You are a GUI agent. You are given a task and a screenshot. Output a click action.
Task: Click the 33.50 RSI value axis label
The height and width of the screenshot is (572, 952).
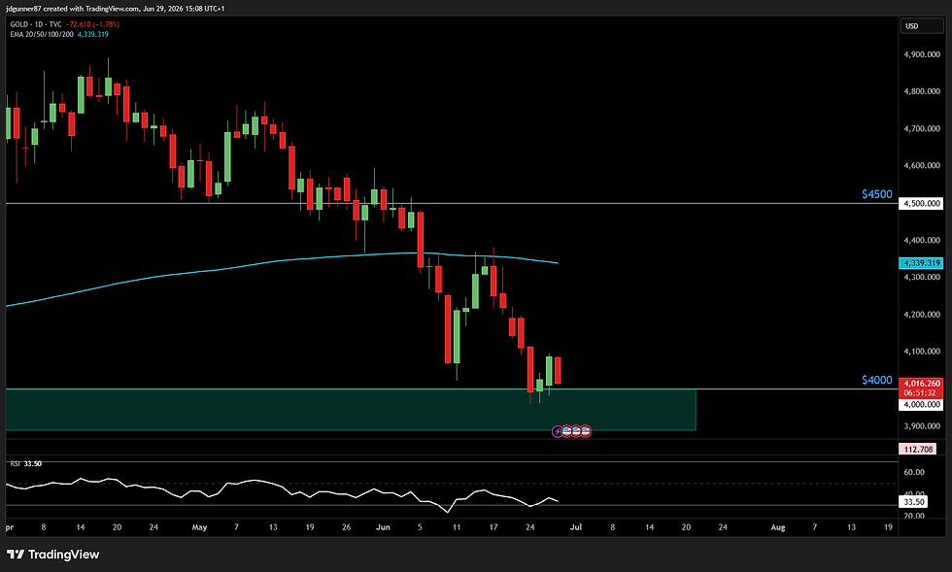(913, 502)
